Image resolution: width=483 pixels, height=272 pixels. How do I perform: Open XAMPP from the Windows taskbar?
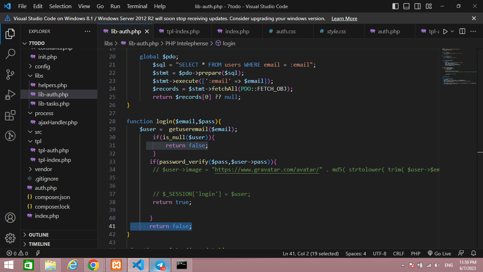pyautogui.click(x=116, y=265)
